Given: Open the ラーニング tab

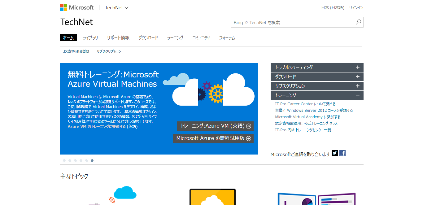Looking at the screenshot, I should tap(175, 38).
